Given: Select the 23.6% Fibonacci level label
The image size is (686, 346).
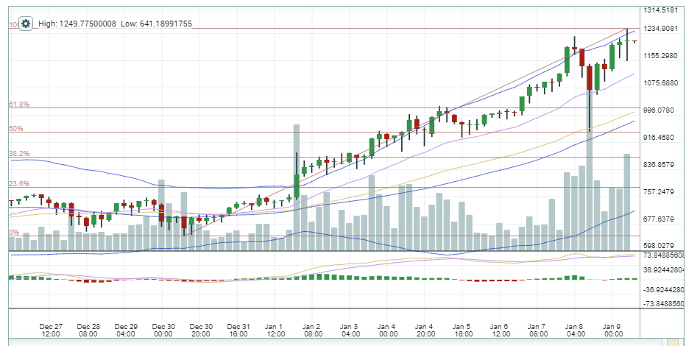Looking at the screenshot, I should 19,184.
